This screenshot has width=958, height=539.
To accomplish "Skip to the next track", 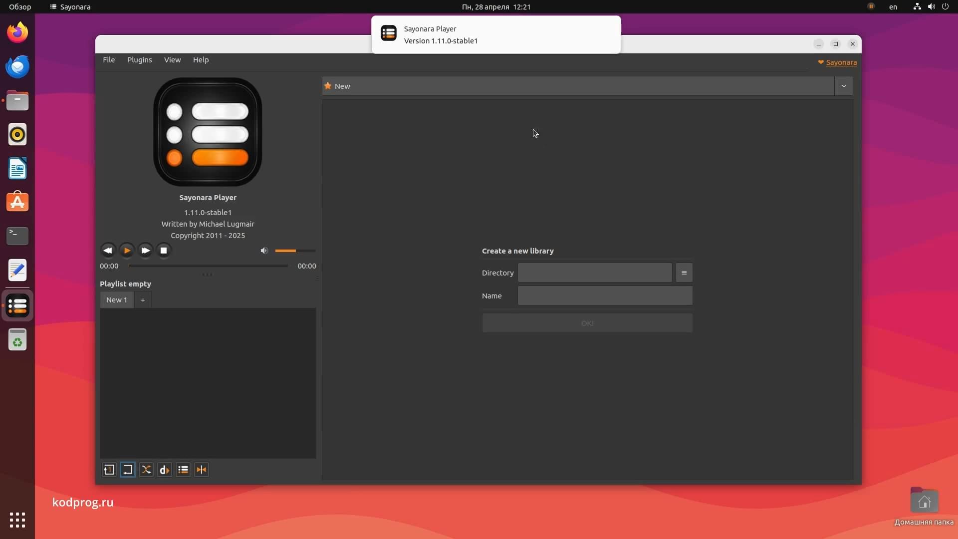I will (145, 251).
